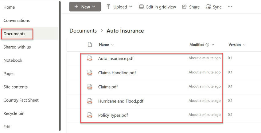Click the Share icon in the toolbar
261x133 pixels.
(184, 7)
